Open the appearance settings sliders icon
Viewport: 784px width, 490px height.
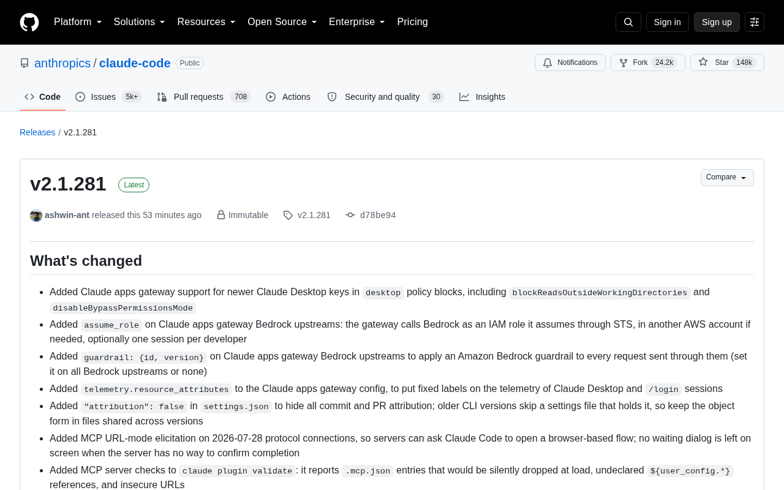coord(755,22)
